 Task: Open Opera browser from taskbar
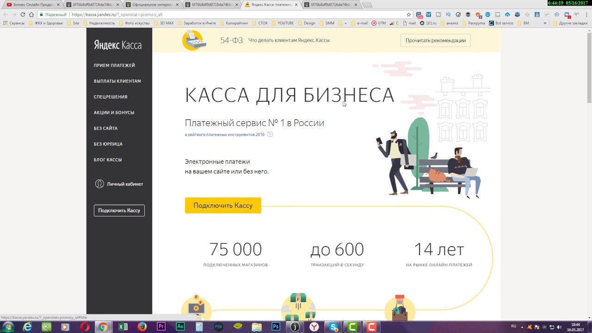click(x=84, y=327)
